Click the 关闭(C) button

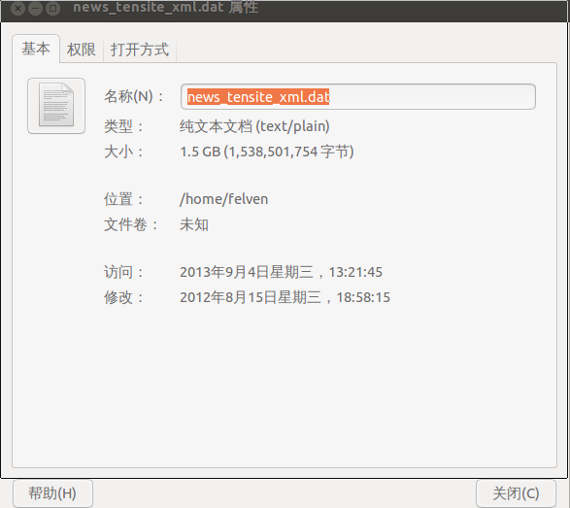516,493
